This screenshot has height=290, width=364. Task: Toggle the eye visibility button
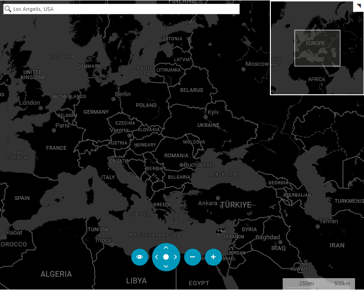139,257
